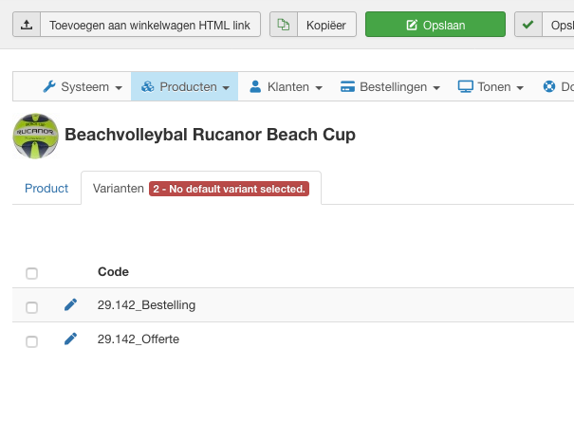574x421 pixels.
Task: Open the Tonen menu
Action: [491, 86]
